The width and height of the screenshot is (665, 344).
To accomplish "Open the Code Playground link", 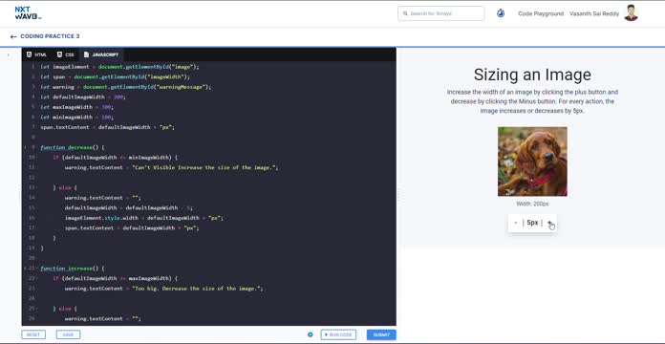I will (541, 13).
